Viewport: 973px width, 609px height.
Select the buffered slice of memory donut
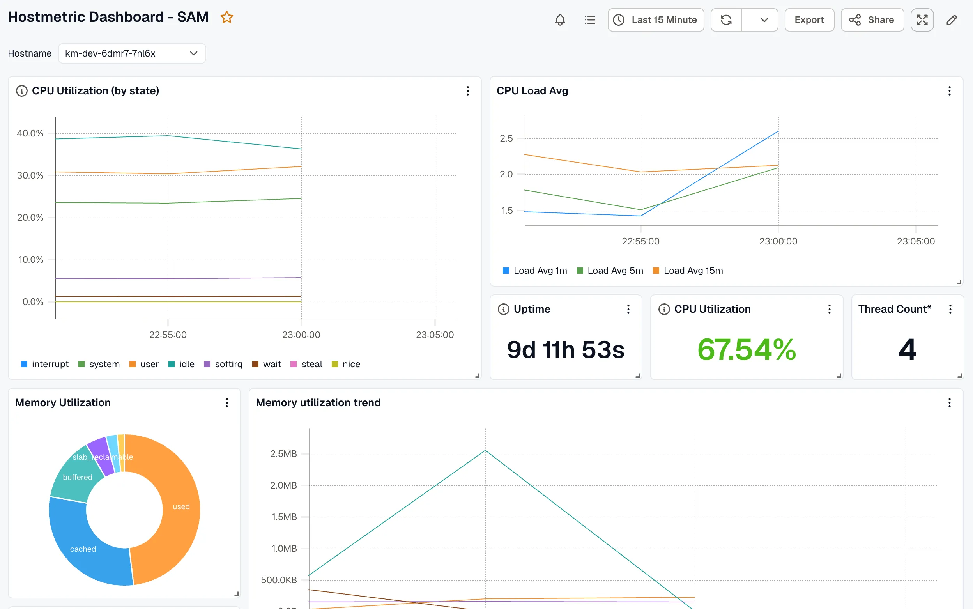click(x=77, y=477)
